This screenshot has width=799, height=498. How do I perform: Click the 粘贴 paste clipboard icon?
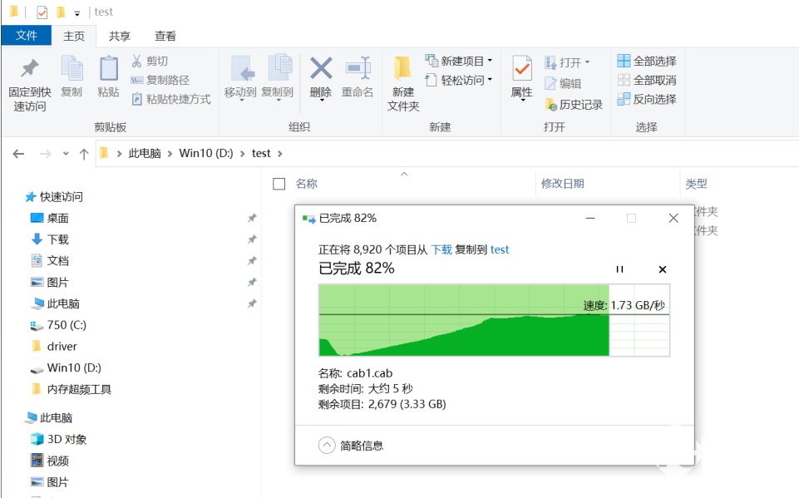coord(109,69)
